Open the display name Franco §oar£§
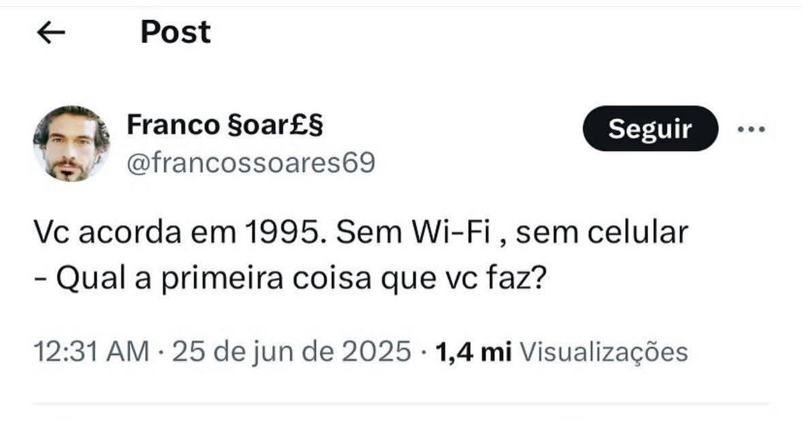 tap(225, 124)
